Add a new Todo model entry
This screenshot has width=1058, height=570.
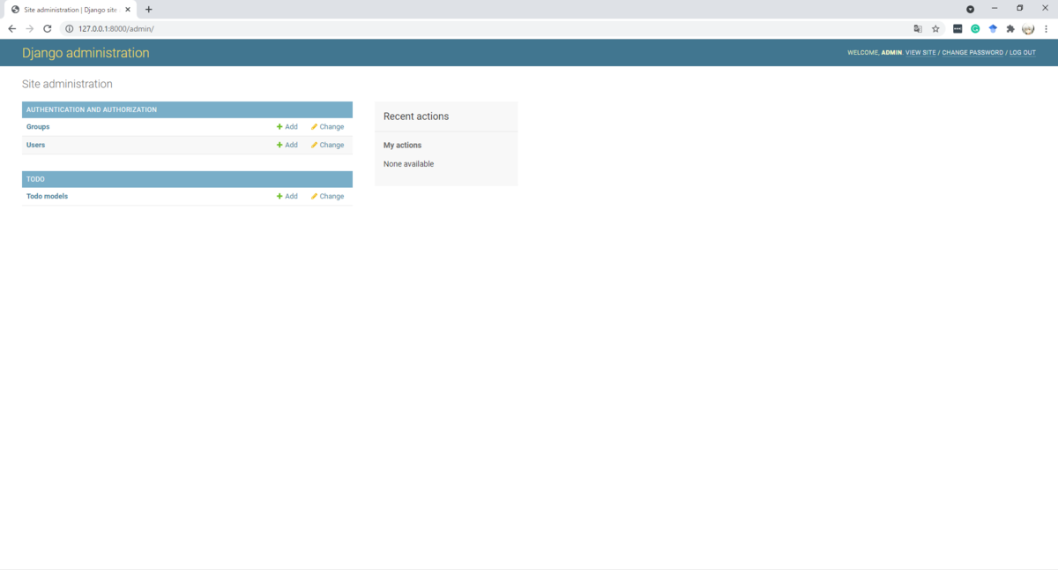[287, 197]
